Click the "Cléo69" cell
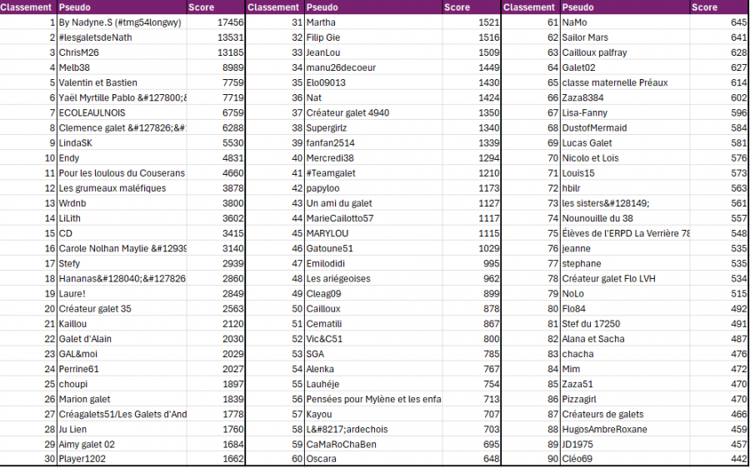750x468 pixels. click(577, 459)
